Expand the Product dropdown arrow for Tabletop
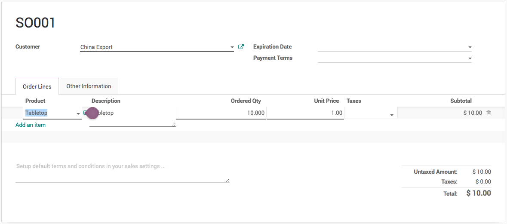This screenshot has height=224, width=507. coord(78,114)
